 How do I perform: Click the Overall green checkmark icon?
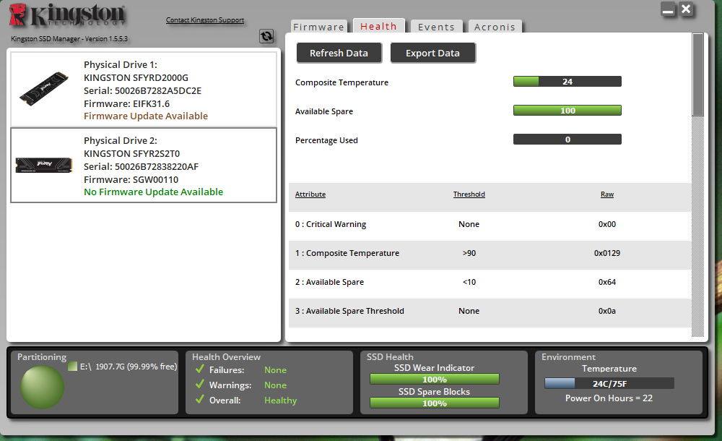[x=199, y=400]
